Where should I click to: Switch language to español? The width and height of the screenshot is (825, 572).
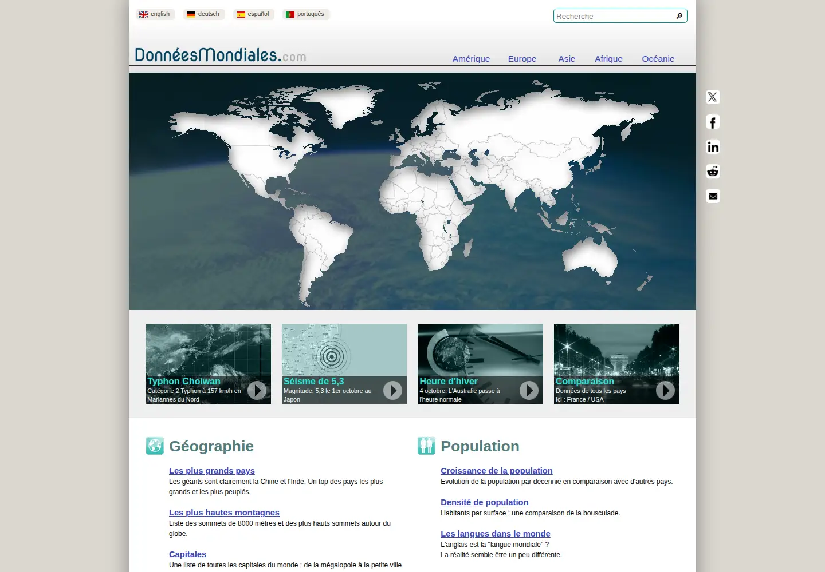point(254,14)
